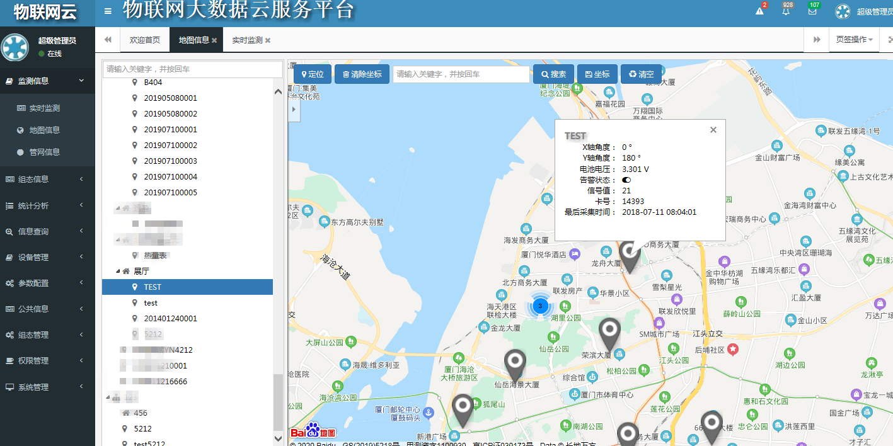The width and height of the screenshot is (893, 446).
Task: Switch to the 地图信息 tab
Action: [x=193, y=40]
